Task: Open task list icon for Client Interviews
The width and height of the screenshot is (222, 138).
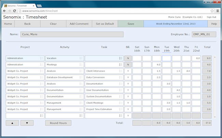Action: pyautogui.click(x=121, y=71)
